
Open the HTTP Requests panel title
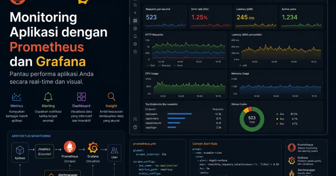154,35
